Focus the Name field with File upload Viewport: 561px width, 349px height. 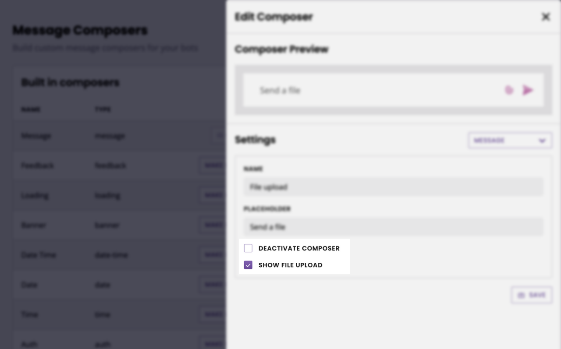pos(393,187)
